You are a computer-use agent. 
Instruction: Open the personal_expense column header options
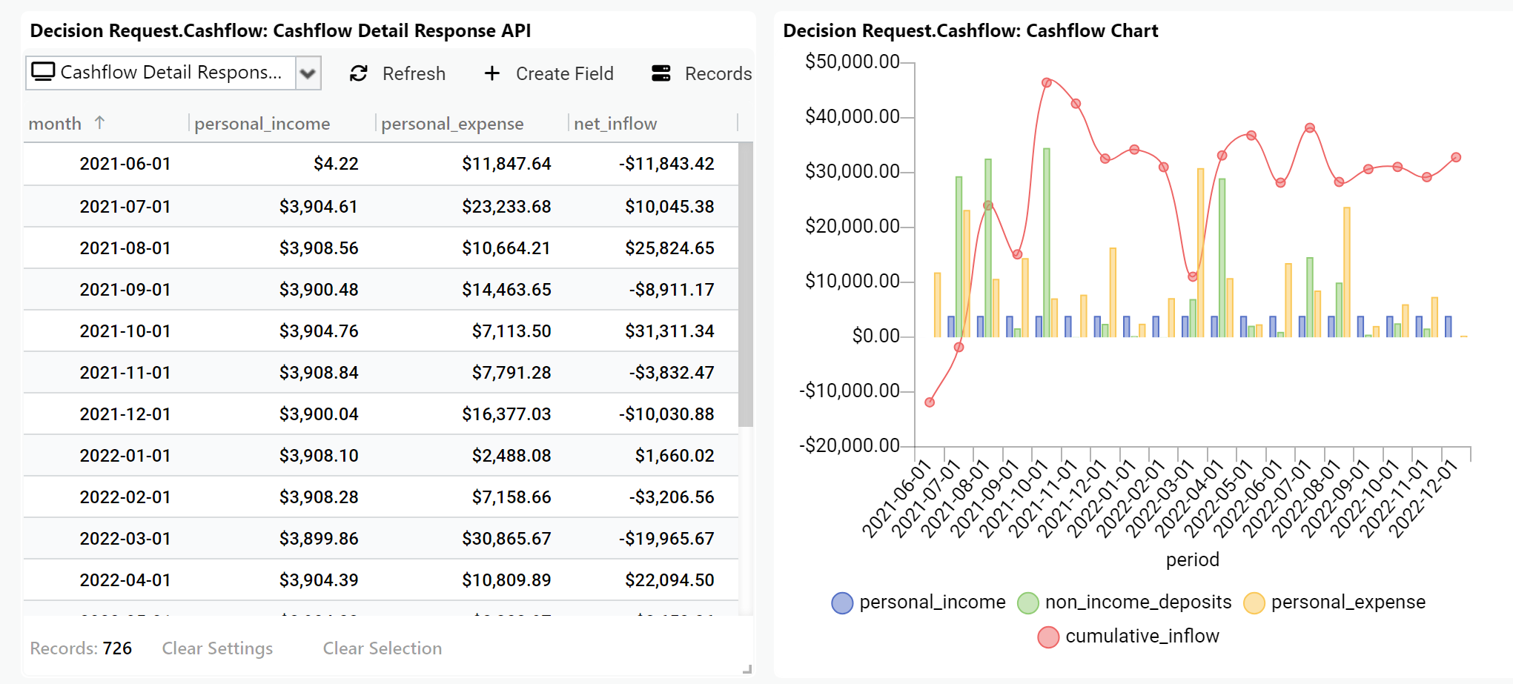point(452,123)
